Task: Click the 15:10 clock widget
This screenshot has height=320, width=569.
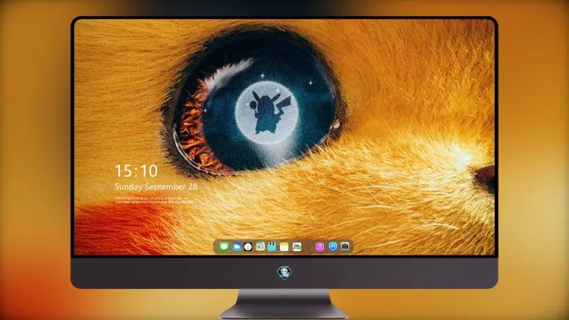Action: pyautogui.click(x=137, y=171)
